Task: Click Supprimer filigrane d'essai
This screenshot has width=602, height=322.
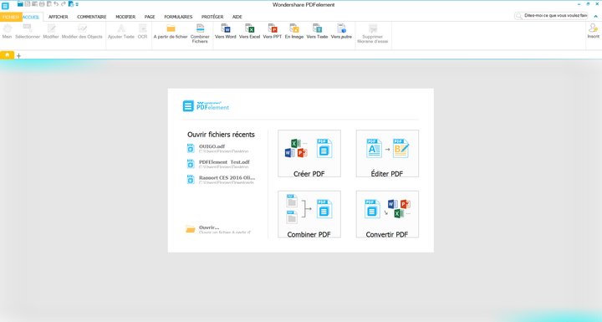Action: 373,33
